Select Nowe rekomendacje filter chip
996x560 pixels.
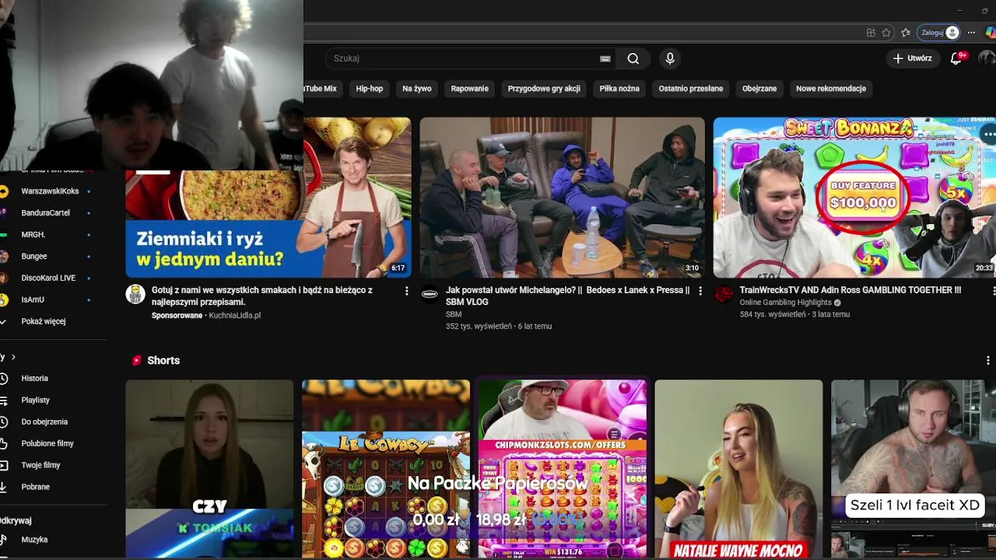click(831, 89)
